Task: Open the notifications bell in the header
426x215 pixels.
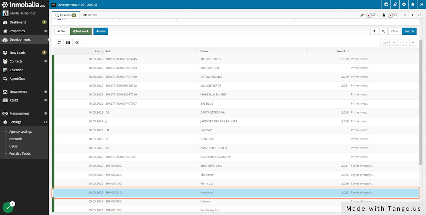Action: click(x=395, y=4)
